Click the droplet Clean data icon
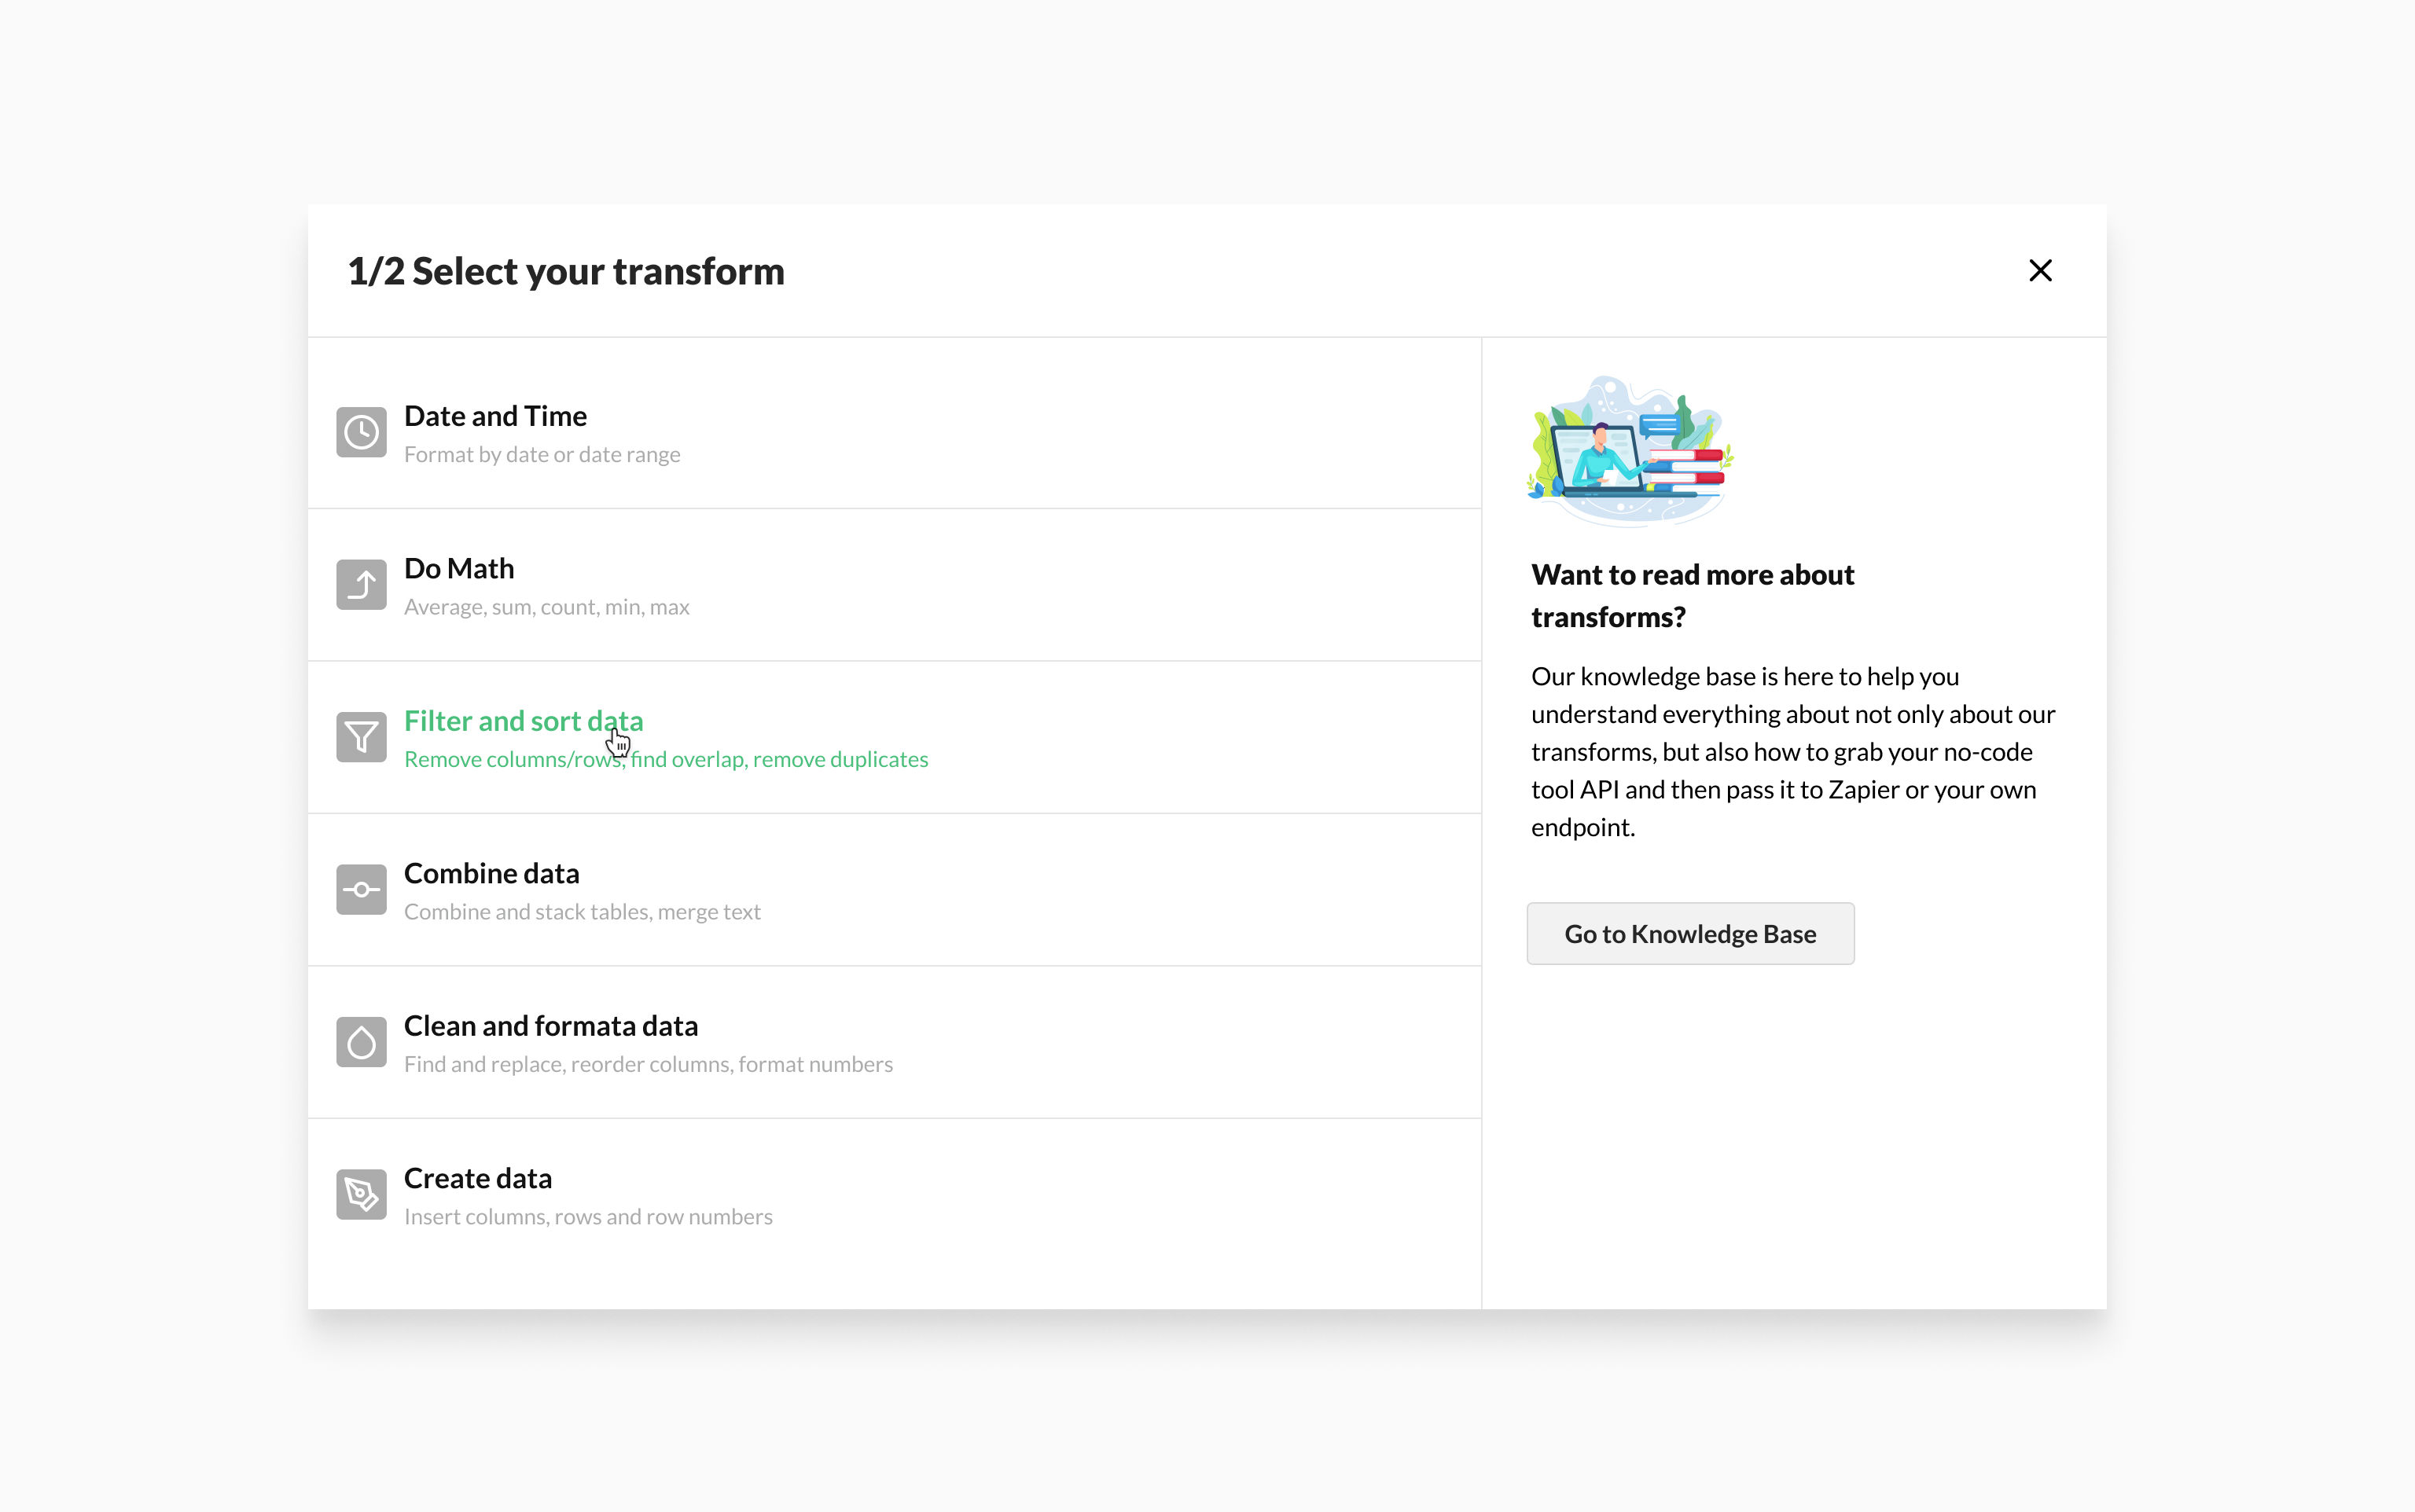 (361, 1042)
